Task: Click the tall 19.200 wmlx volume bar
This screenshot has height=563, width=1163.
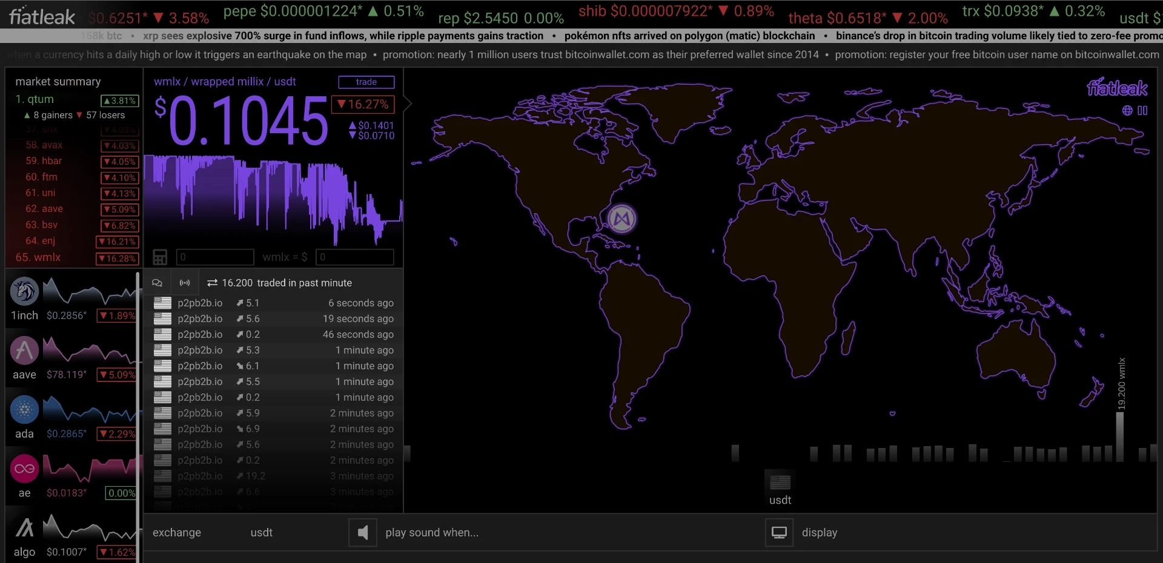Action: (x=1119, y=436)
